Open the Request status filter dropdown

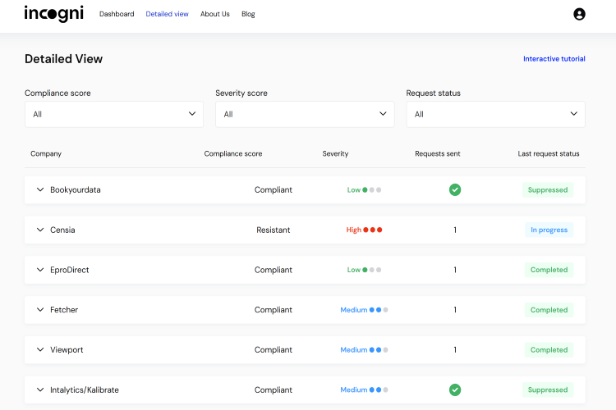point(496,114)
